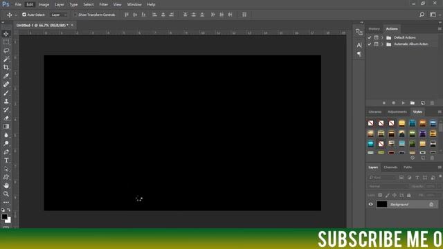Click the Background layer thumbnail

coord(381,205)
